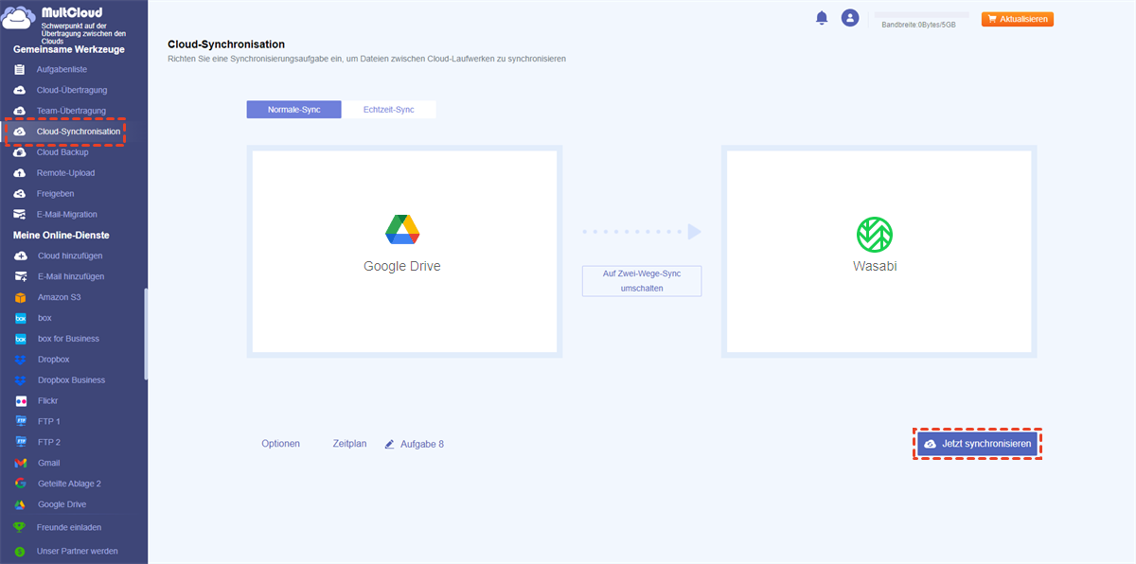Click the Aktualisieren upgrade button
Screen dimensions: 1136x564
pos(1018,19)
